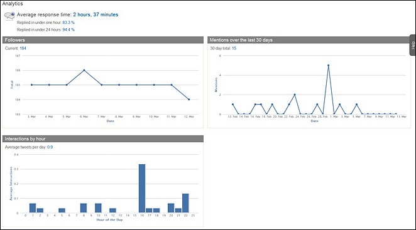The width and height of the screenshot is (416, 230).
Task: Click the 6 Mar peak follower data point
Action: (84, 70)
